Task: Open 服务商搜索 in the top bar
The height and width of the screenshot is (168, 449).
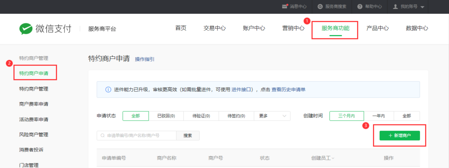Action: 336,7
